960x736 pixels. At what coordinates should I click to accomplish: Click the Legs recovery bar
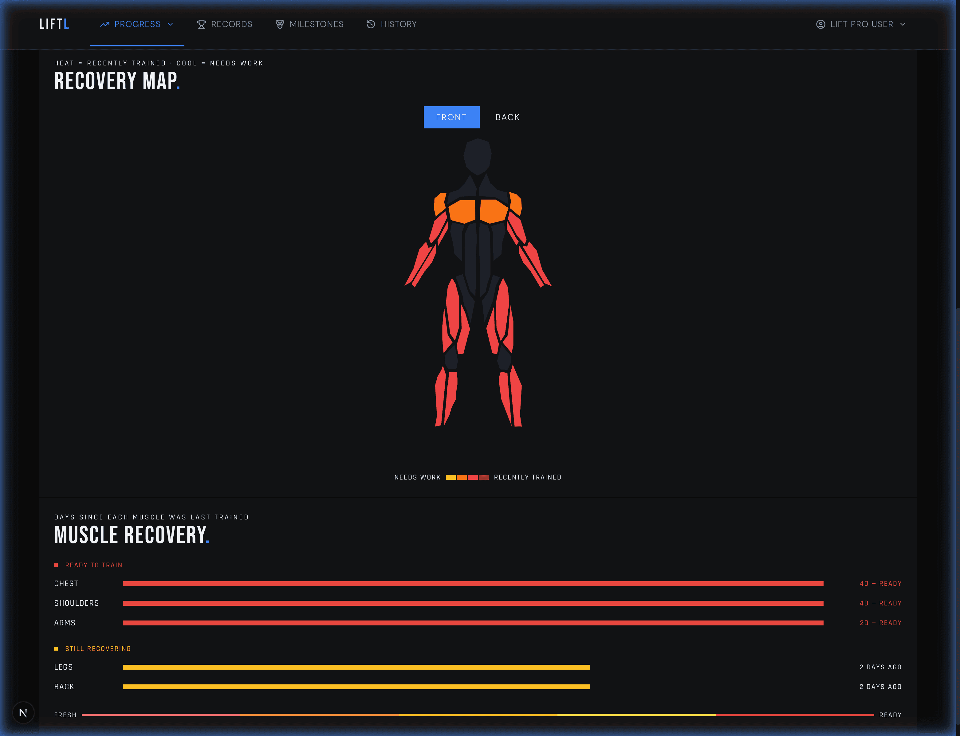point(356,667)
